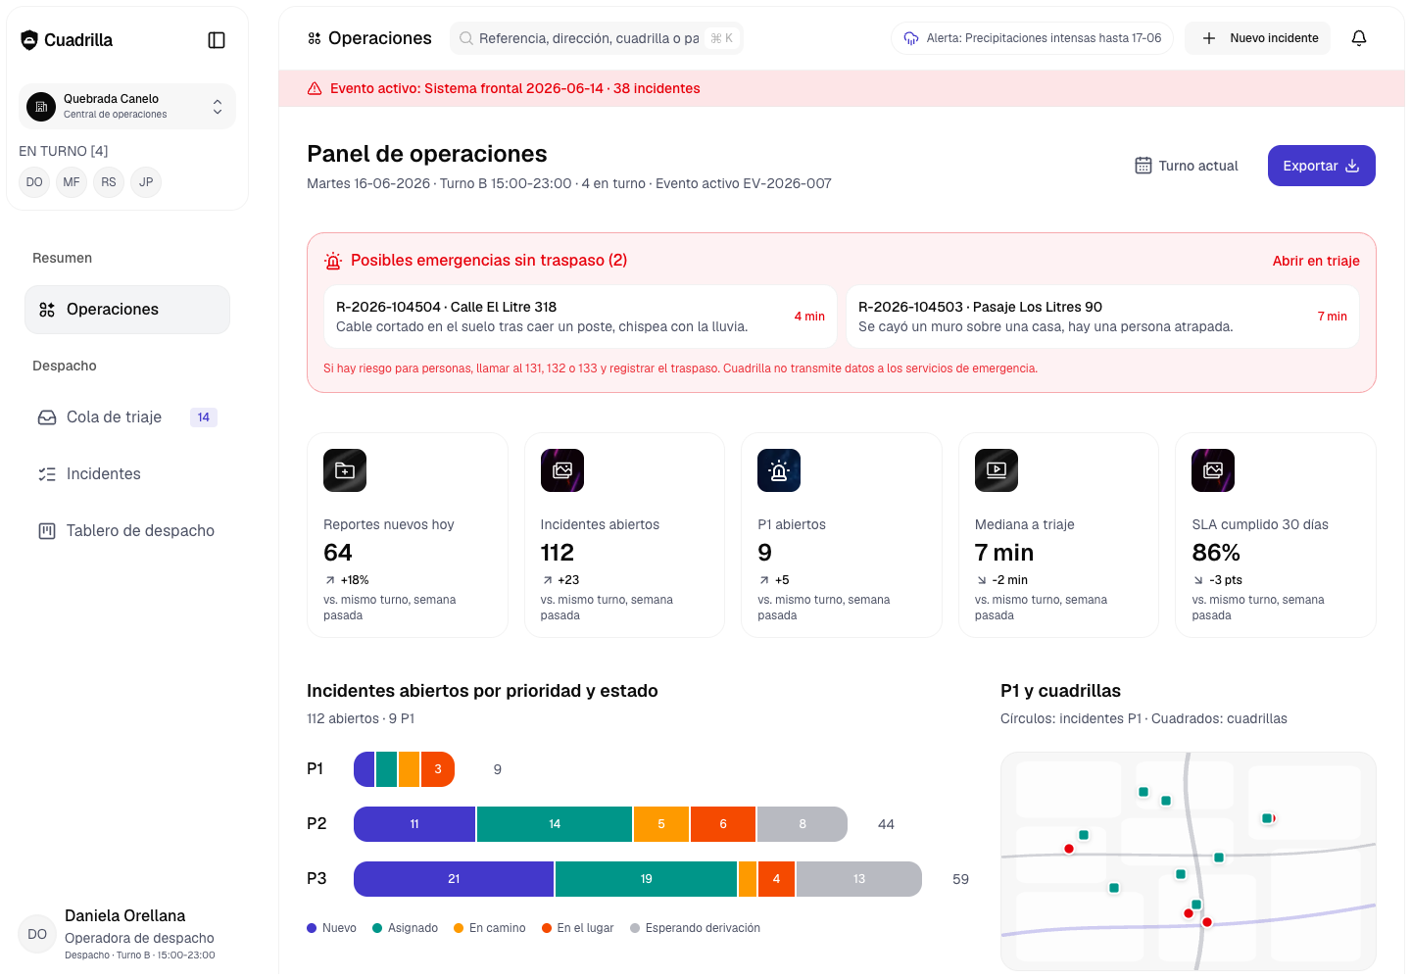This screenshot has width=1411, height=980.
Task: Open notifications bell
Action: click(x=1359, y=38)
